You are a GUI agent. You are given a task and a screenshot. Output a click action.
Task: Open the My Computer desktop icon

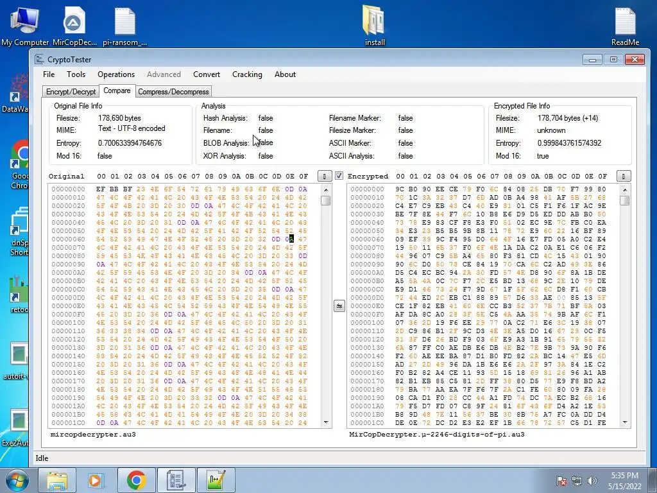pyautogui.click(x=24, y=24)
